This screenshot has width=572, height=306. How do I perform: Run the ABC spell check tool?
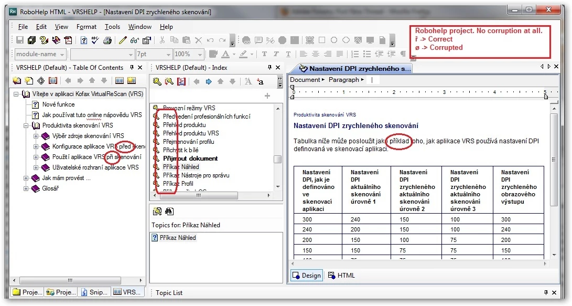(95, 40)
